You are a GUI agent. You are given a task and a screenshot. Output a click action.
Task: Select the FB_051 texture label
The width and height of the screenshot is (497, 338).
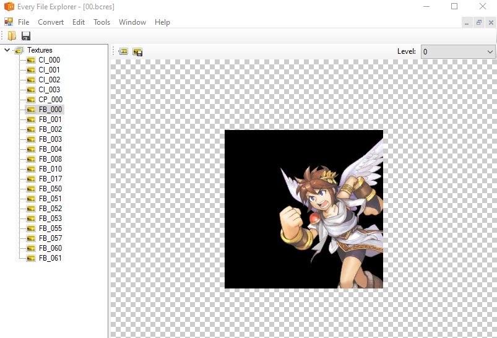(x=50, y=199)
